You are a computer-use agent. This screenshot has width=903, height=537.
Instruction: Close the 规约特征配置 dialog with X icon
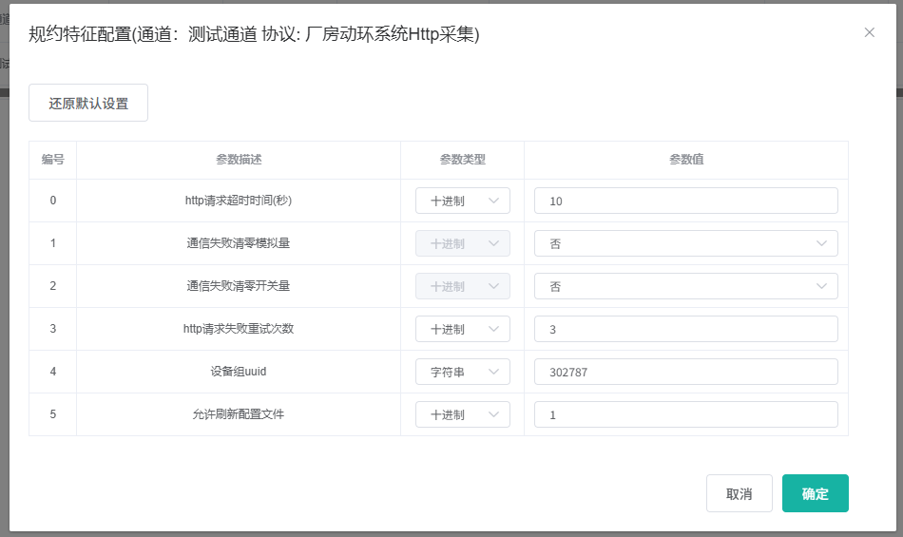pos(869,32)
